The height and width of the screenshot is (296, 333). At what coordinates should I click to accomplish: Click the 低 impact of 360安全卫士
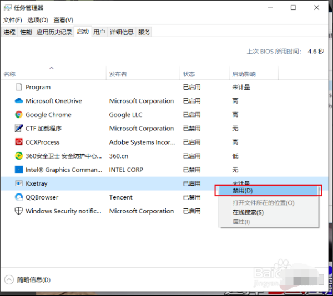235,156
